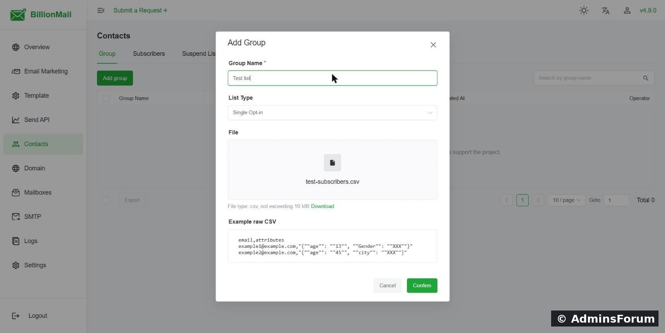Close the Add Group dialog
Viewport: 665px width, 333px height.
433,45
